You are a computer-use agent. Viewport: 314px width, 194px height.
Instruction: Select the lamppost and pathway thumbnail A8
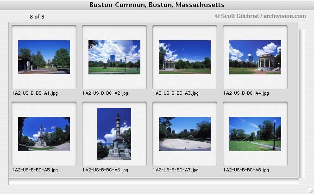pyautogui.click(x=255, y=134)
